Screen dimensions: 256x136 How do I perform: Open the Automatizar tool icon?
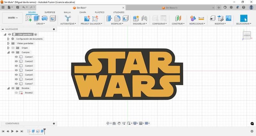pyautogui.click(x=68, y=18)
